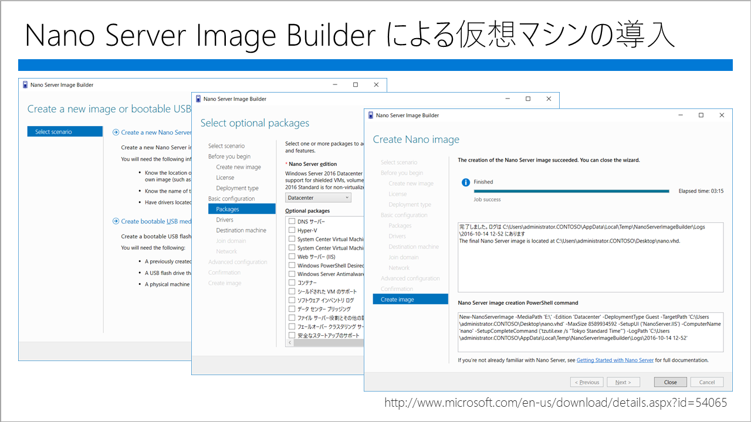
Task: Open the Datacenter edition dropdown
Action: [318, 198]
